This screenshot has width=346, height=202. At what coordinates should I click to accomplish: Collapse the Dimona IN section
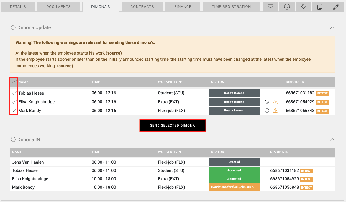(x=332, y=139)
